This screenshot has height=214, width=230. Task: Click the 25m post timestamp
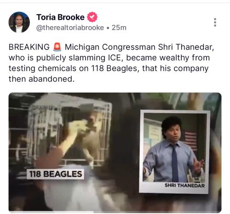pos(119,28)
